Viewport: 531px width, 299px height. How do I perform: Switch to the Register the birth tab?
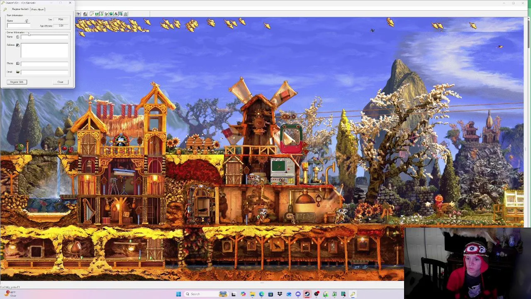pyautogui.click(x=20, y=9)
